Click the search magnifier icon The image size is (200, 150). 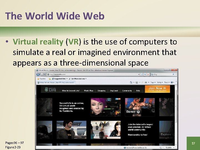(x=173, y=74)
